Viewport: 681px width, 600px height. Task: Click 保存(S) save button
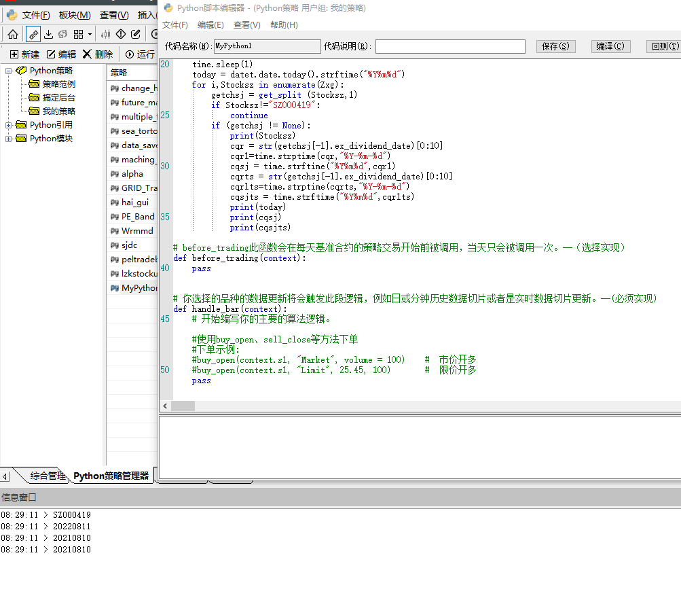point(555,46)
